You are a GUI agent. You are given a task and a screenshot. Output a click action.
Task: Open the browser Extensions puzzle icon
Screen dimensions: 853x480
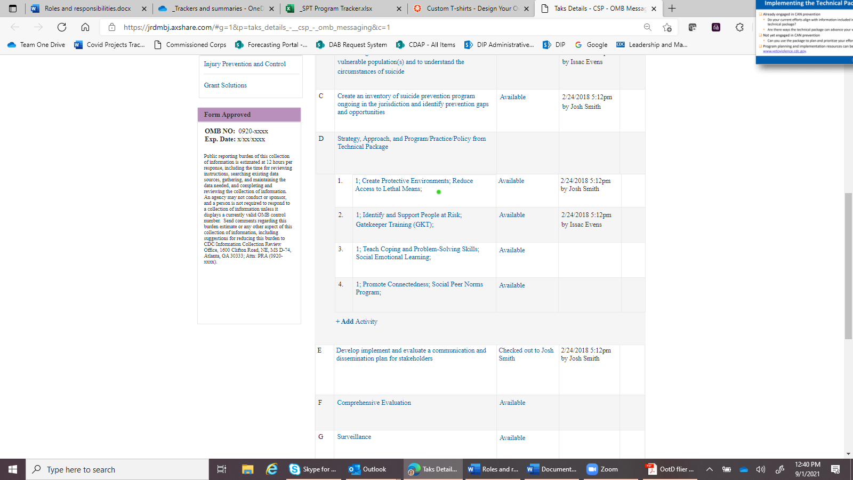coord(739,27)
